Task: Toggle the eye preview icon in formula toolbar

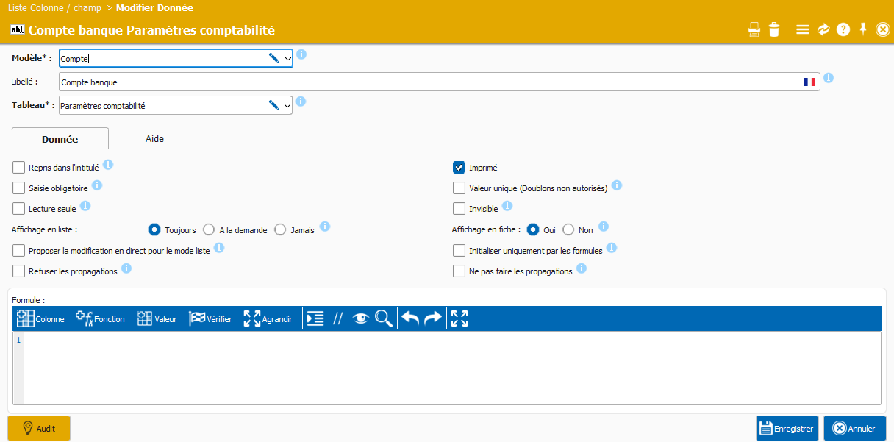Action: 360,318
